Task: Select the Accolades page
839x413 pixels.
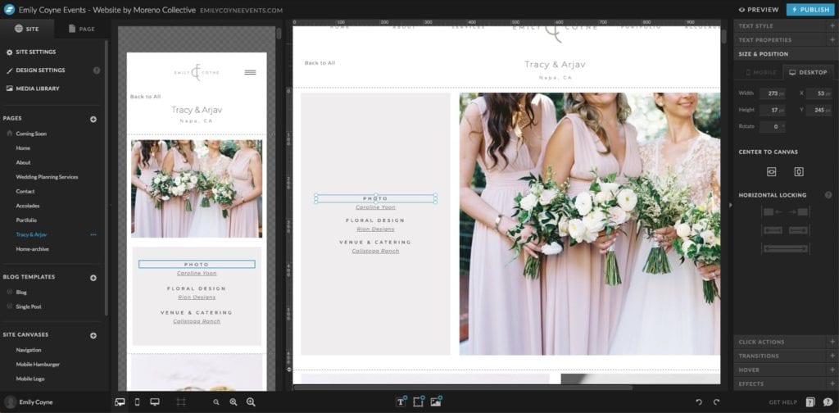Action: pos(28,206)
